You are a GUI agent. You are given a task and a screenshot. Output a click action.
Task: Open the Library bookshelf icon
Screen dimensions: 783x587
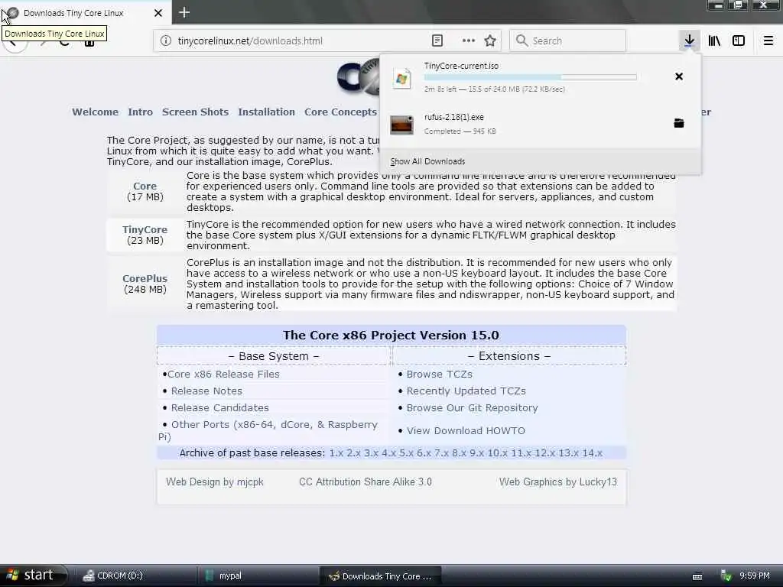point(714,41)
